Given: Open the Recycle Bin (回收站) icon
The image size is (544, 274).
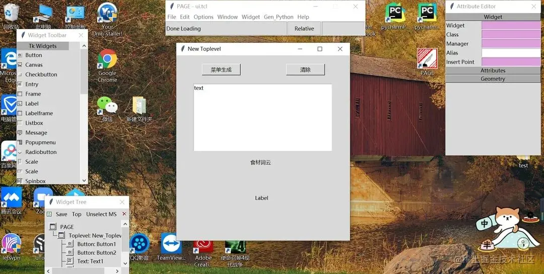Looking at the screenshot, I should [12, 16].
